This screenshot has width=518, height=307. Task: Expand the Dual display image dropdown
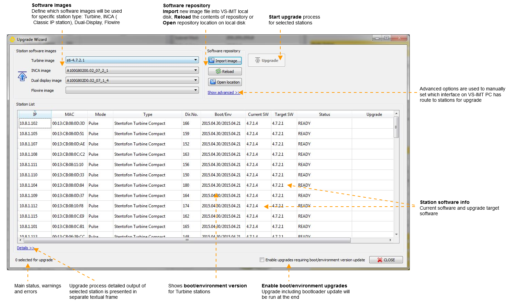click(195, 80)
